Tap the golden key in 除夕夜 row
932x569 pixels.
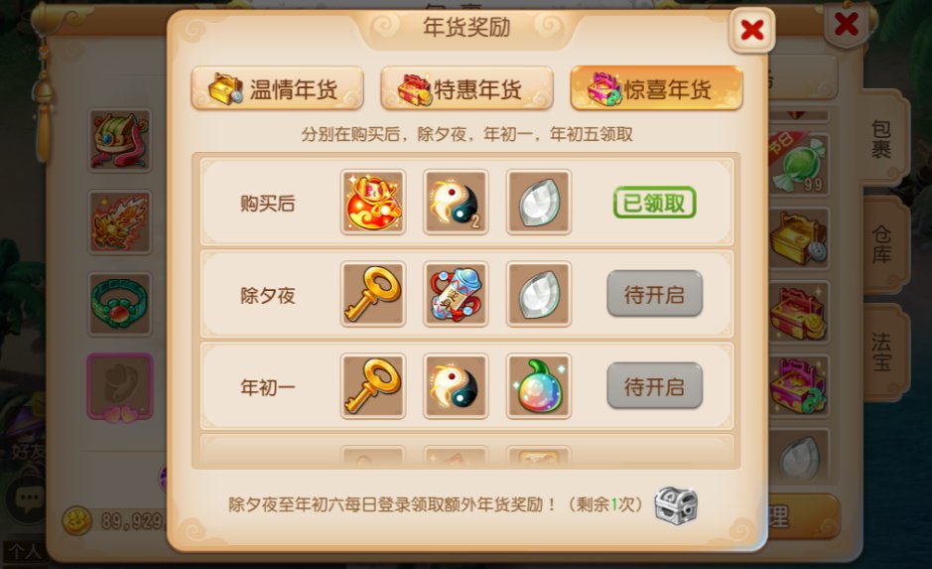click(372, 294)
